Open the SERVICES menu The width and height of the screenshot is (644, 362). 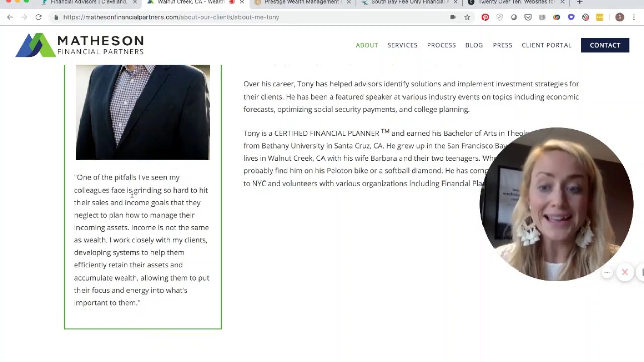(x=403, y=45)
